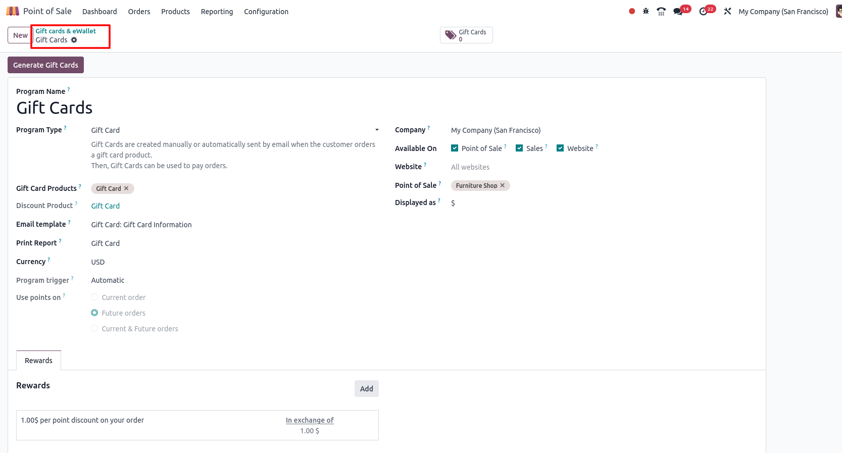Open the Print Report field
This screenshot has height=453, width=842.
click(x=235, y=243)
